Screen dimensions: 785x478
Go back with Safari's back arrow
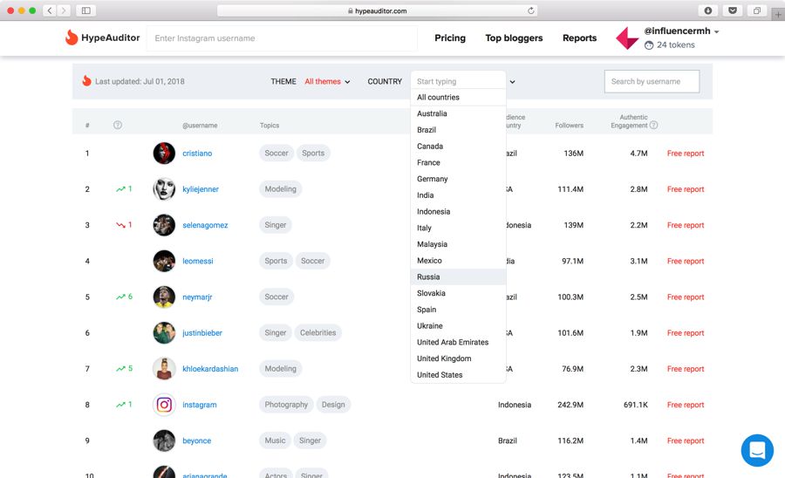pos(50,10)
